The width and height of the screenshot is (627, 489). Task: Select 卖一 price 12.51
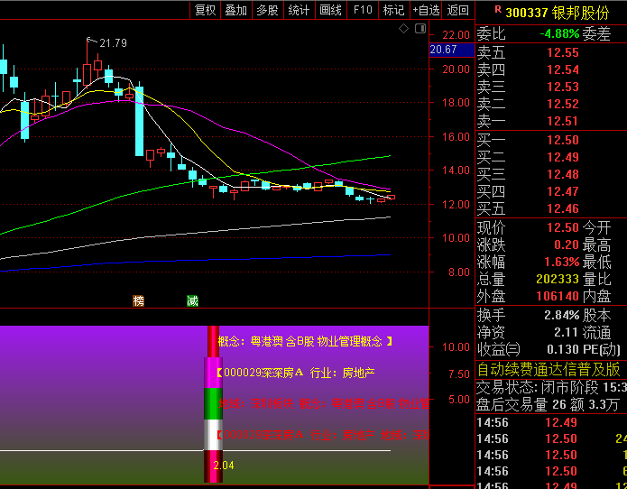coord(563,121)
